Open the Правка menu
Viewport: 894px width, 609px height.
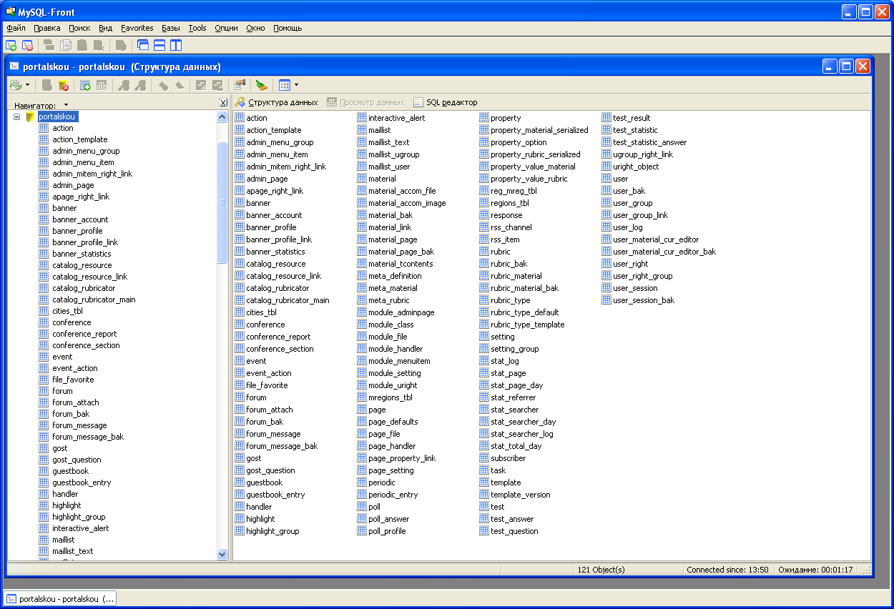point(47,28)
